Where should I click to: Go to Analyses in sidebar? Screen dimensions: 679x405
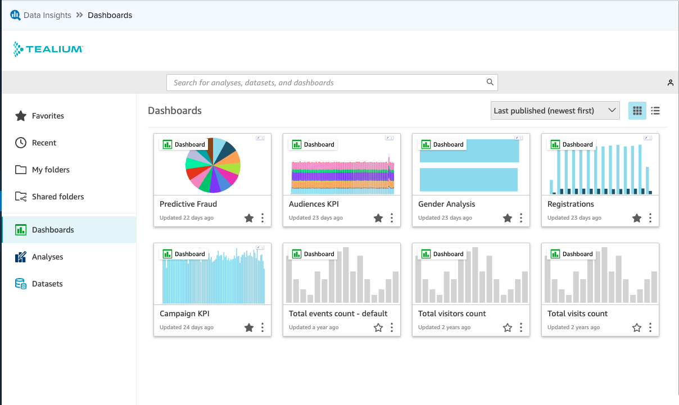tap(47, 257)
